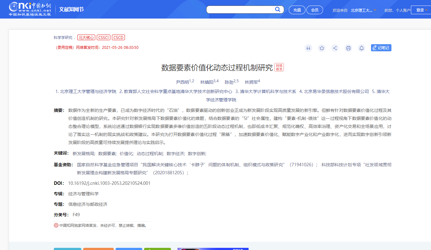Click the search magnifier icon
This screenshot has width=431, height=250.
(x=277, y=9)
